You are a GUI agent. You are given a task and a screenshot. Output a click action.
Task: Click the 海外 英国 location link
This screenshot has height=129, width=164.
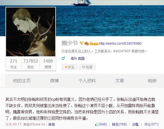(77, 59)
